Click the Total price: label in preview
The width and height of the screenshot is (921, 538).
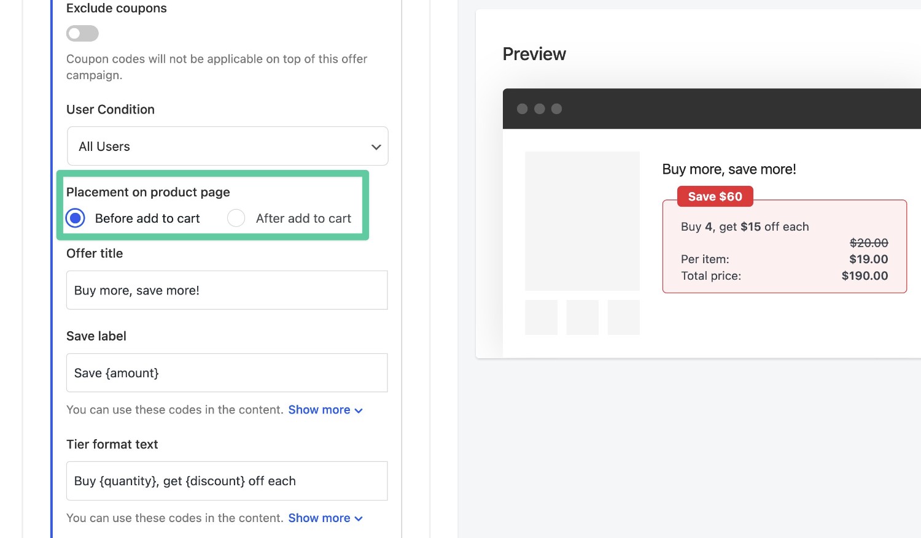click(x=711, y=276)
